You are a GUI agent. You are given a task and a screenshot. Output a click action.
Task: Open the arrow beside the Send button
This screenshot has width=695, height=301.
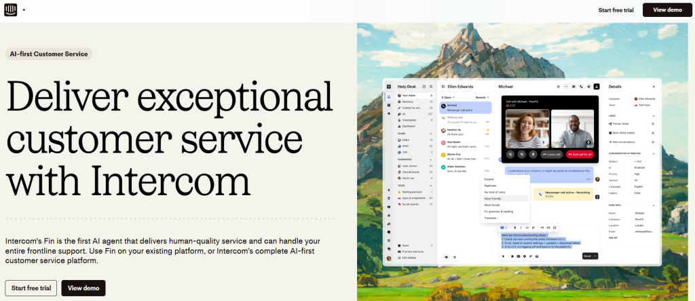596,256
